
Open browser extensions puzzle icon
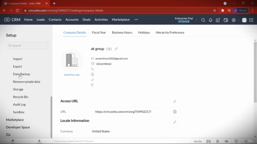click(x=222, y=10)
